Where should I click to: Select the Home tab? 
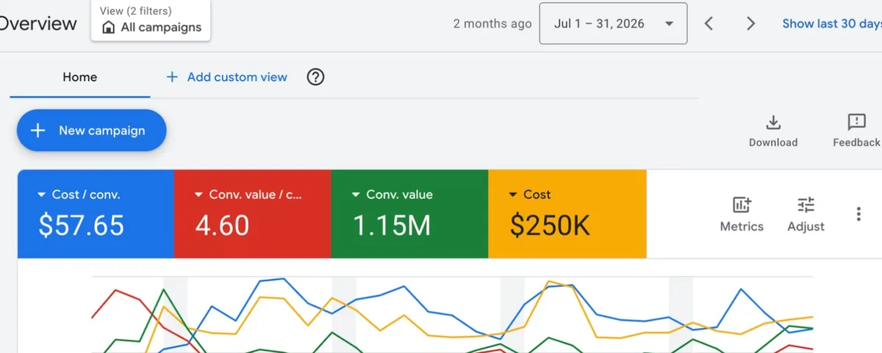(80, 77)
